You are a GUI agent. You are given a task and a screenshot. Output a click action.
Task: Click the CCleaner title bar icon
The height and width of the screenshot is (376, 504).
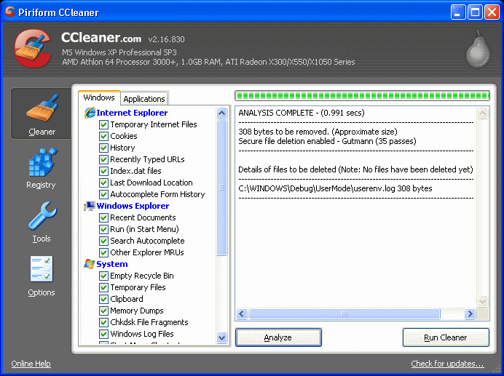coord(10,12)
